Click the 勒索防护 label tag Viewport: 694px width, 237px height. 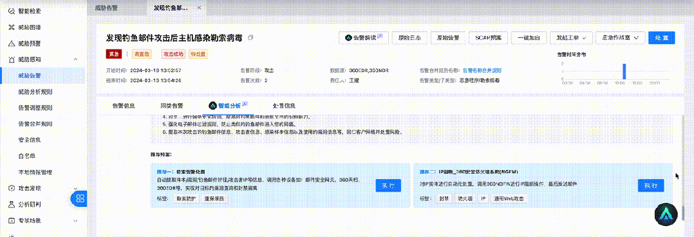tap(185, 199)
